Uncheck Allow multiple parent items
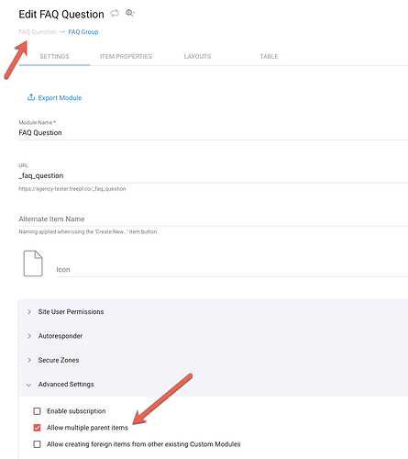Viewport: 408px width, 459px height. [37, 428]
